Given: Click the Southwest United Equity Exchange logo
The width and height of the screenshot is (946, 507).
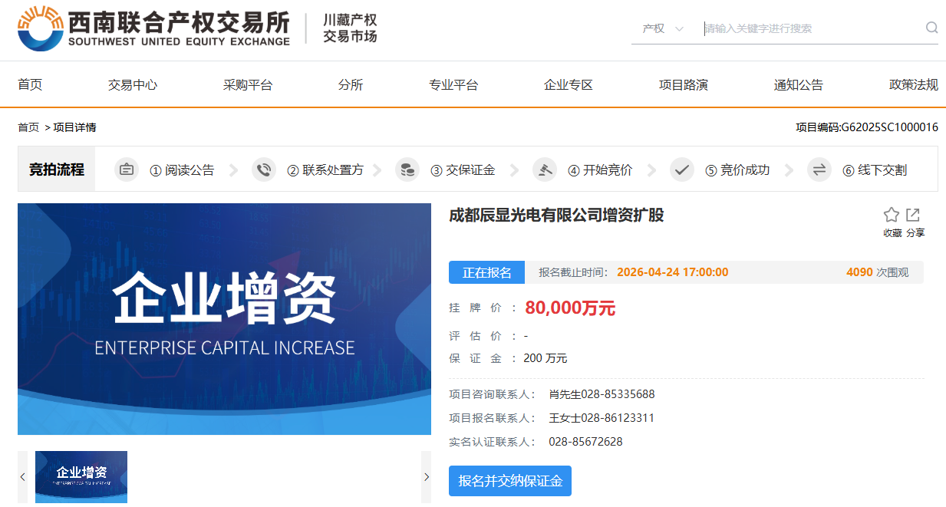Looking at the screenshot, I should click(x=153, y=29).
